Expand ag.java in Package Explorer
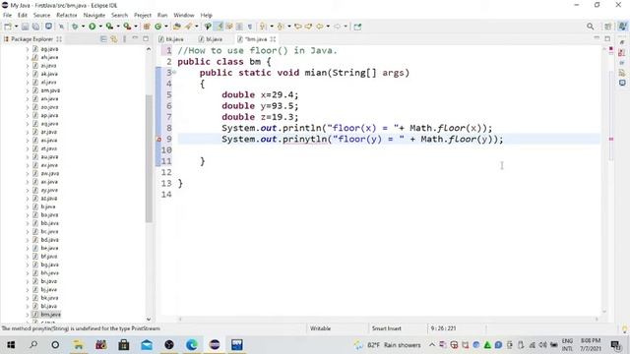Viewport: 630px width, 354px height. [28, 49]
